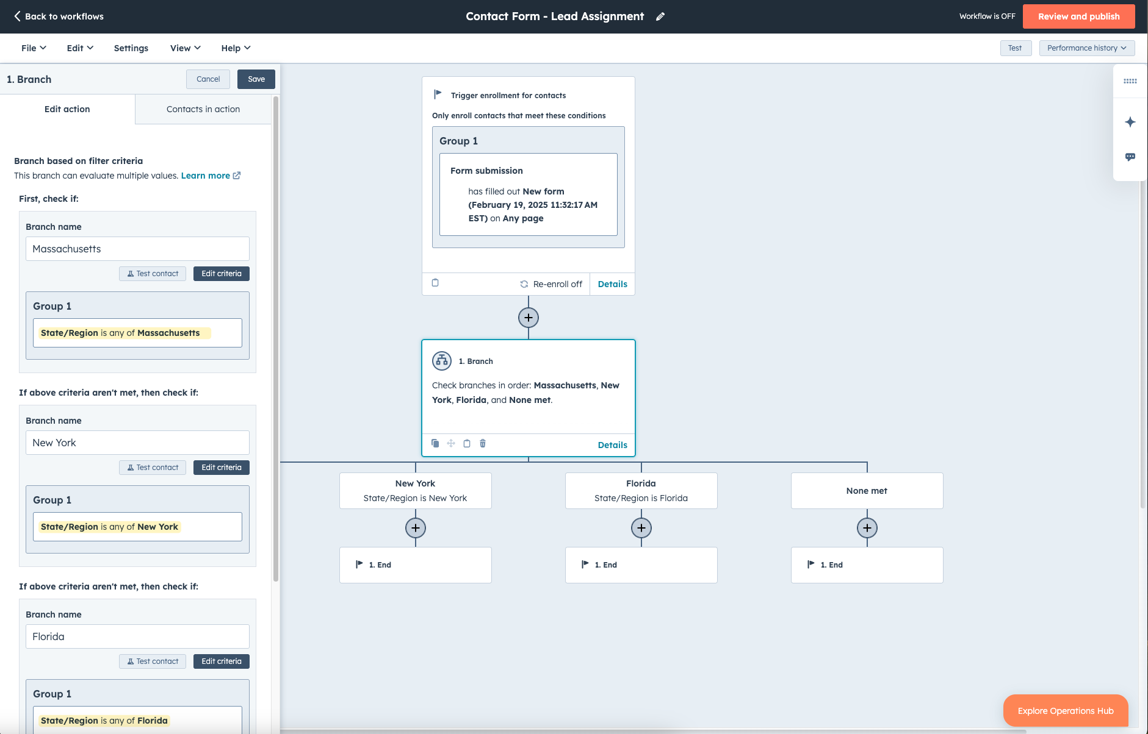The height and width of the screenshot is (734, 1148).
Task: Open Details link on Branch card
Action: [612, 445]
